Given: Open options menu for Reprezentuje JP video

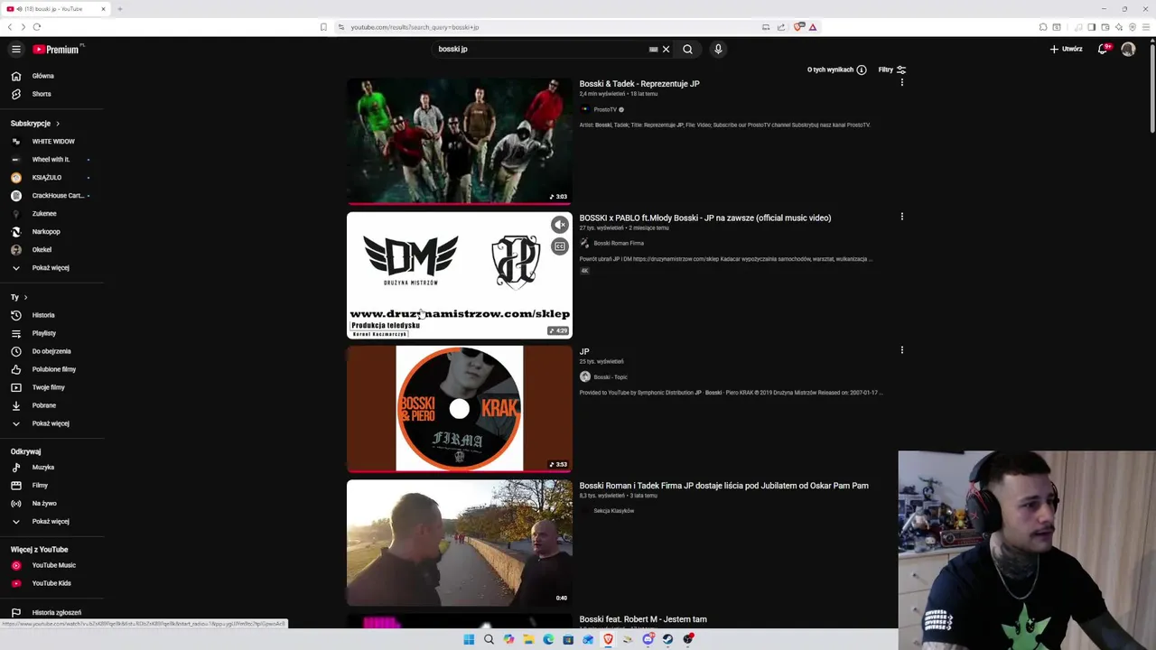Looking at the screenshot, I should (901, 83).
